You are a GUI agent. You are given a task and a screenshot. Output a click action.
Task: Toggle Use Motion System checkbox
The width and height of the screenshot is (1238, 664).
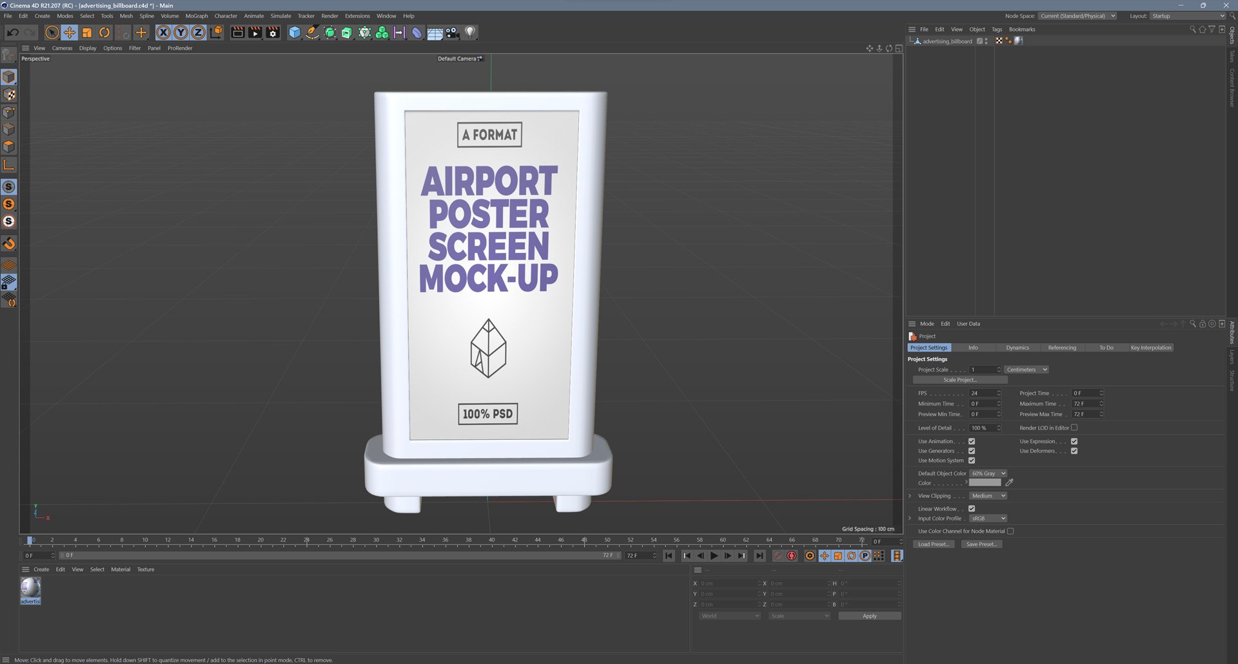pyautogui.click(x=972, y=460)
